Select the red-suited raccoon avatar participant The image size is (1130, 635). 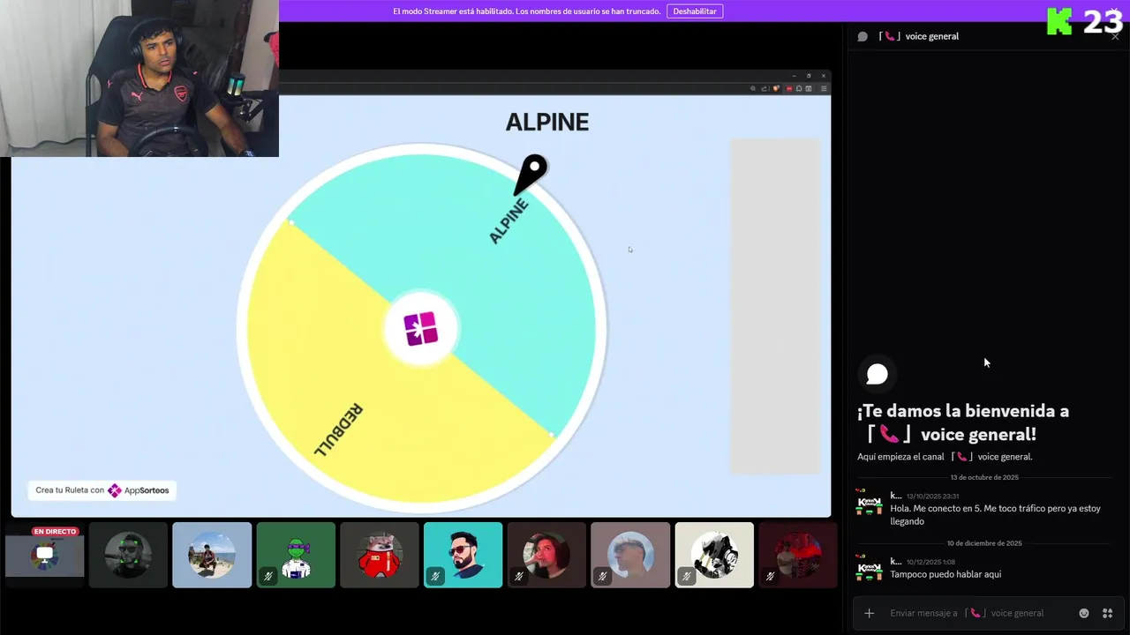pos(380,555)
